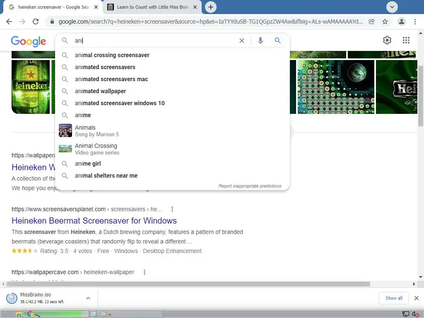The image size is (424, 318).
Task: Click the address bar URL
Action: pos(211,22)
